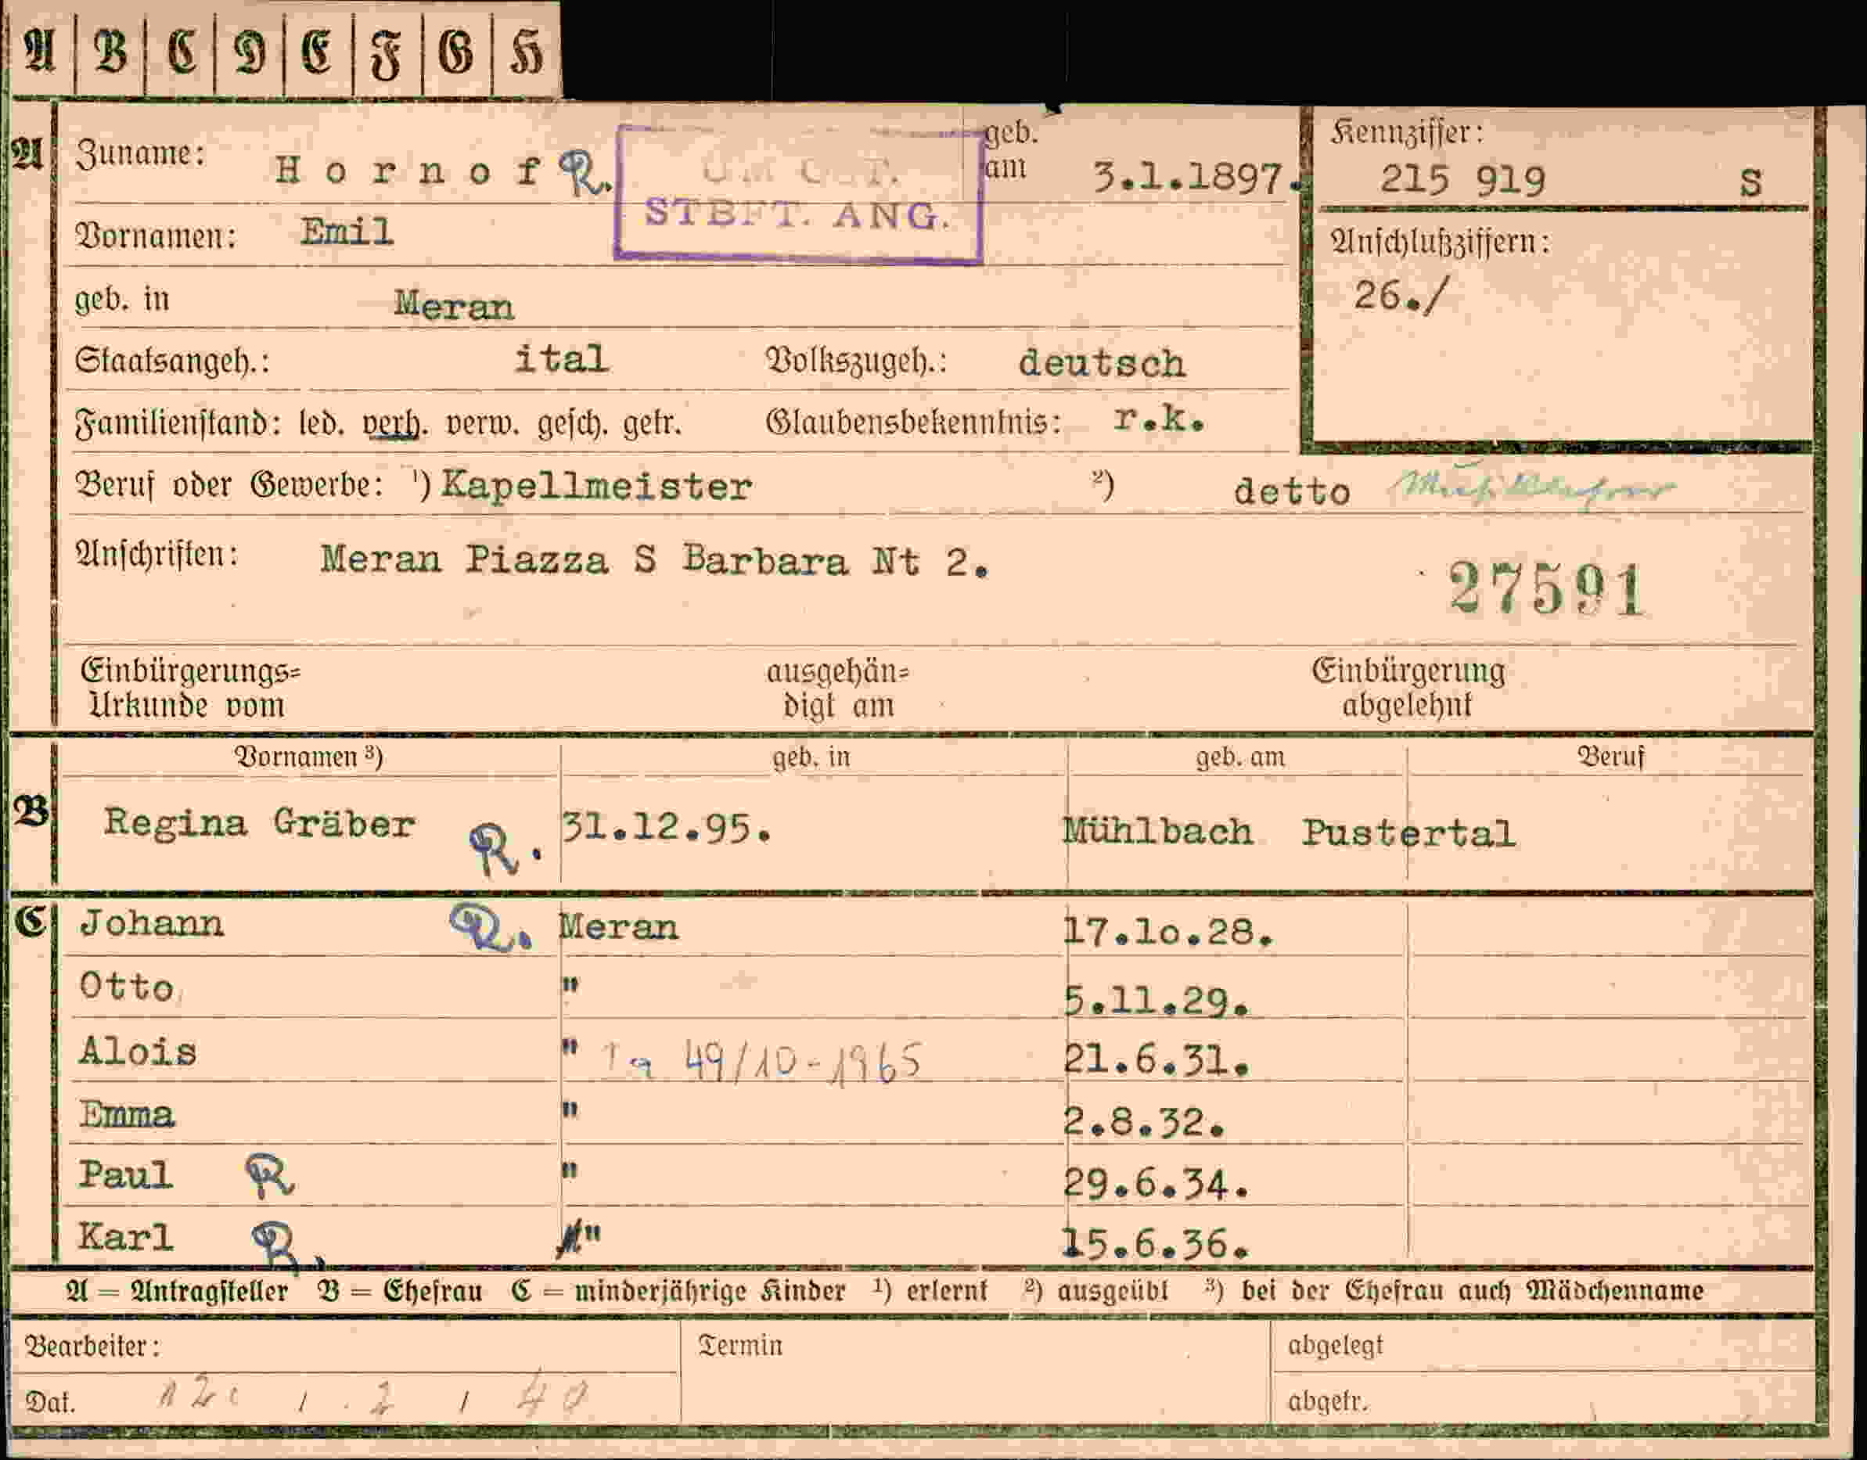
Task: Click the child name "Emma"
Action: pyautogui.click(x=127, y=1114)
